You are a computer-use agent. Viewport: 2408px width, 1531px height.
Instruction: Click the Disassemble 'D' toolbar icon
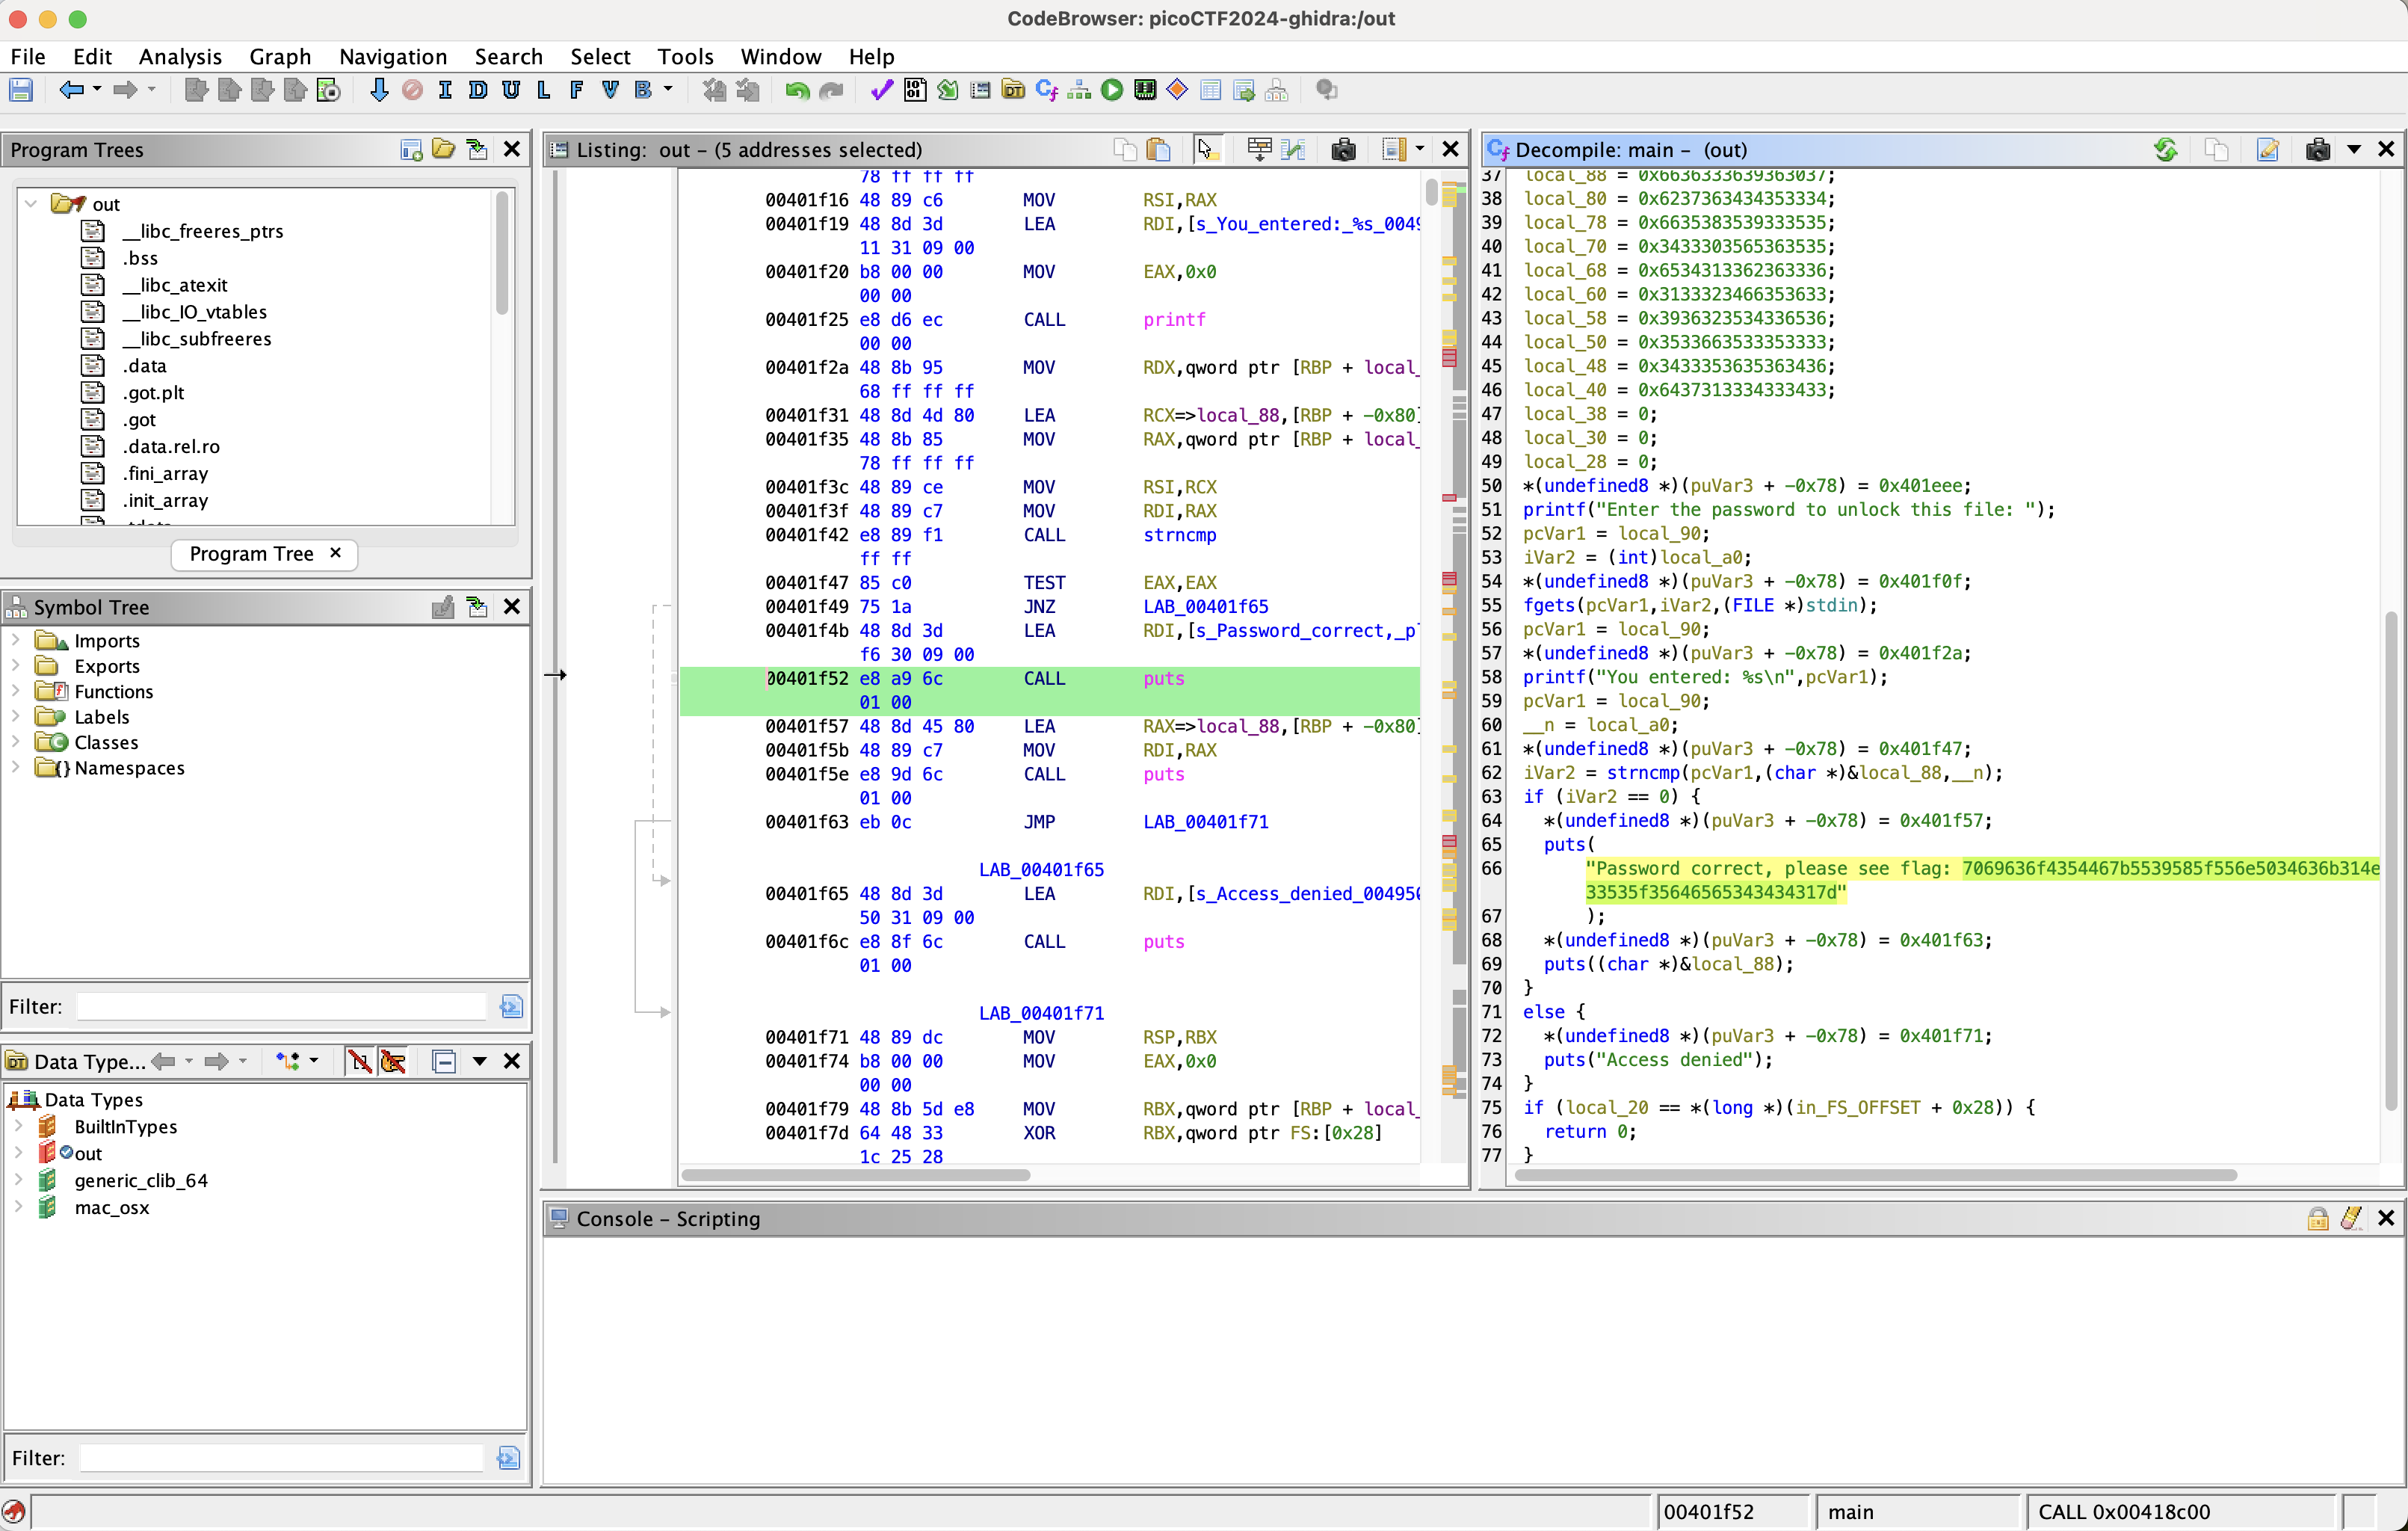[x=478, y=91]
